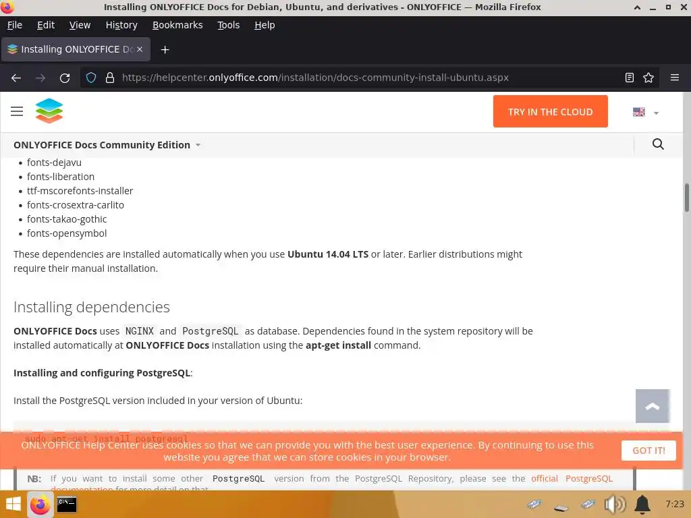The width and height of the screenshot is (691, 518).
Task: Click the flat drive tray icon
Action: 561,509
